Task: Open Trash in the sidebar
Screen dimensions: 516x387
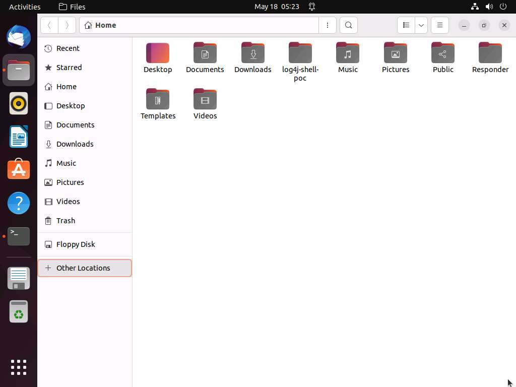Action: (66, 221)
